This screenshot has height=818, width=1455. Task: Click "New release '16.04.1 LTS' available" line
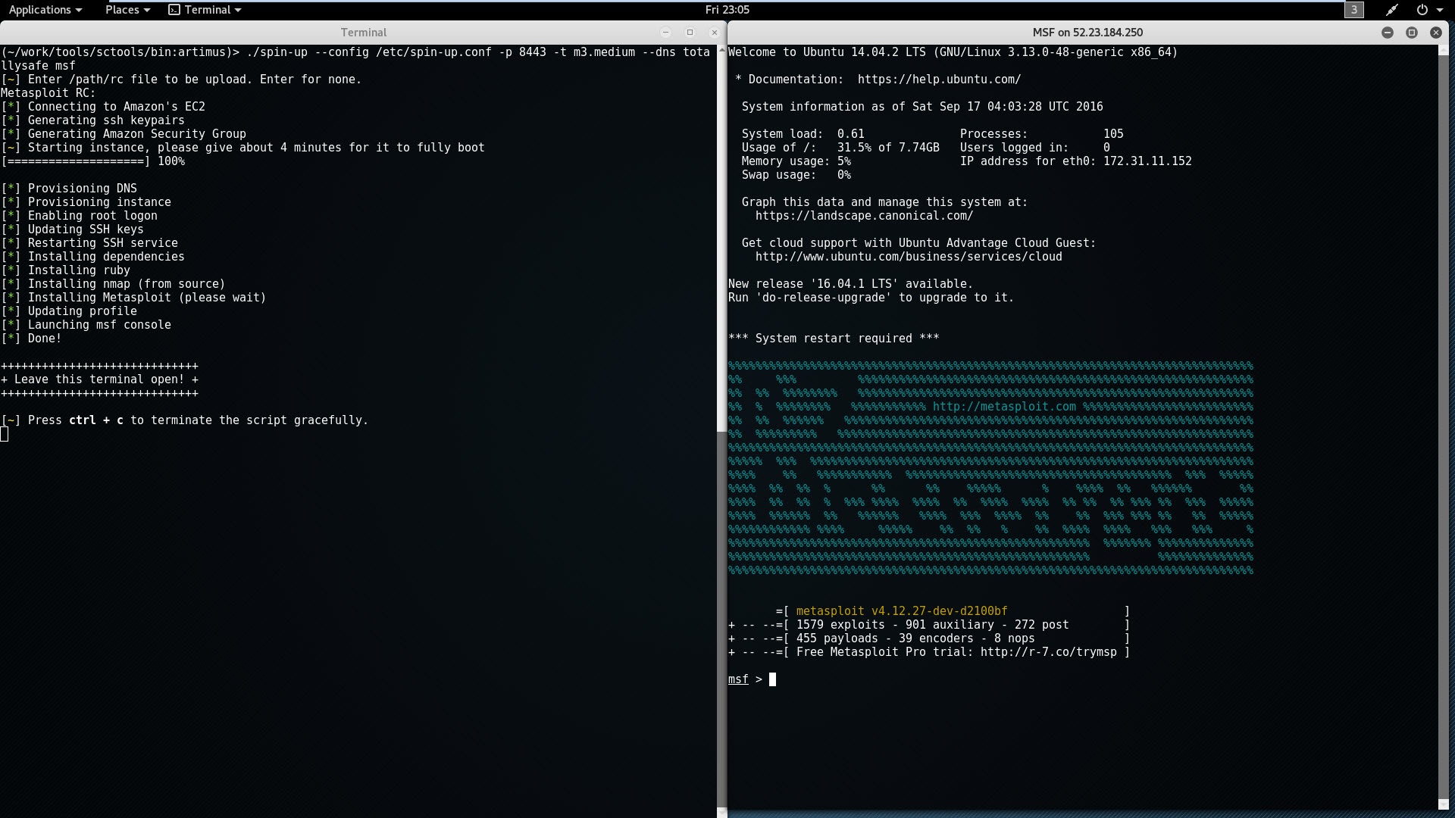tap(850, 284)
